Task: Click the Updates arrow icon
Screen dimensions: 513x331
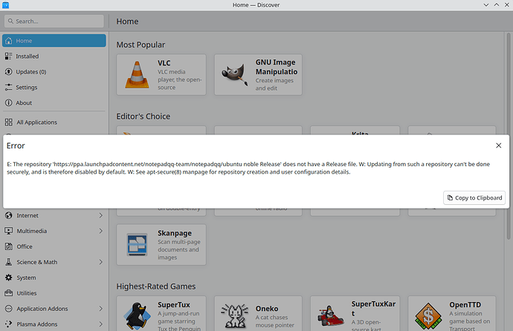Action: tap(9, 72)
